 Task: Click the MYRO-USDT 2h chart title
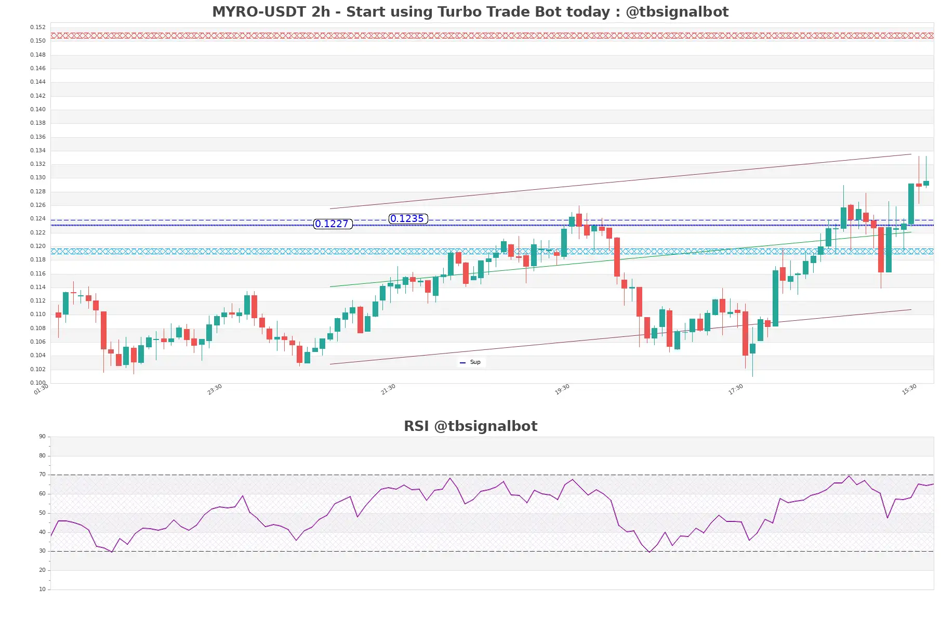(x=470, y=11)
